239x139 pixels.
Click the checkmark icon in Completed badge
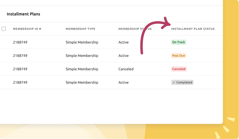174,83
